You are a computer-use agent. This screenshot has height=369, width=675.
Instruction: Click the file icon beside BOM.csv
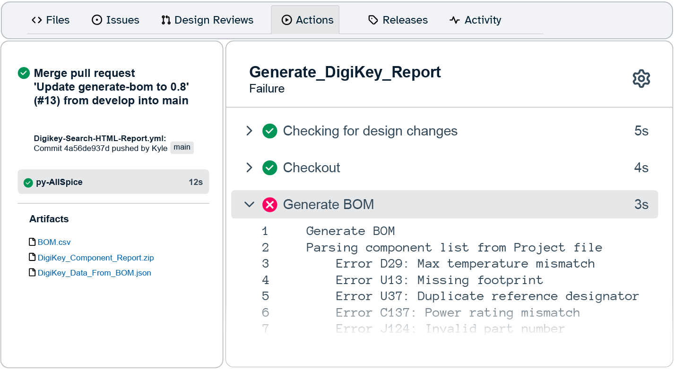[32, 242]
